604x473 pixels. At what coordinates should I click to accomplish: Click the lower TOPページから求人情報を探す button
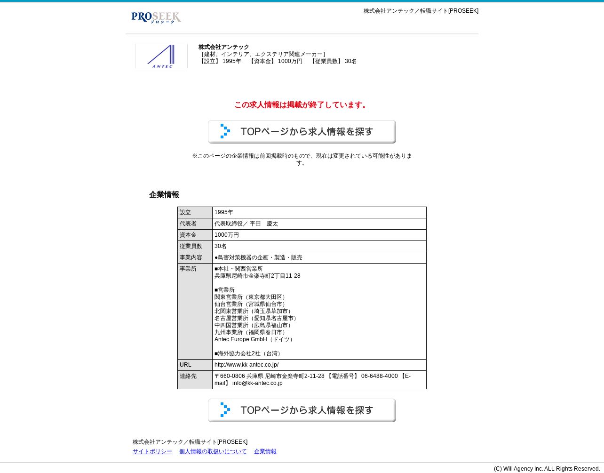click(x=302, y=410)
